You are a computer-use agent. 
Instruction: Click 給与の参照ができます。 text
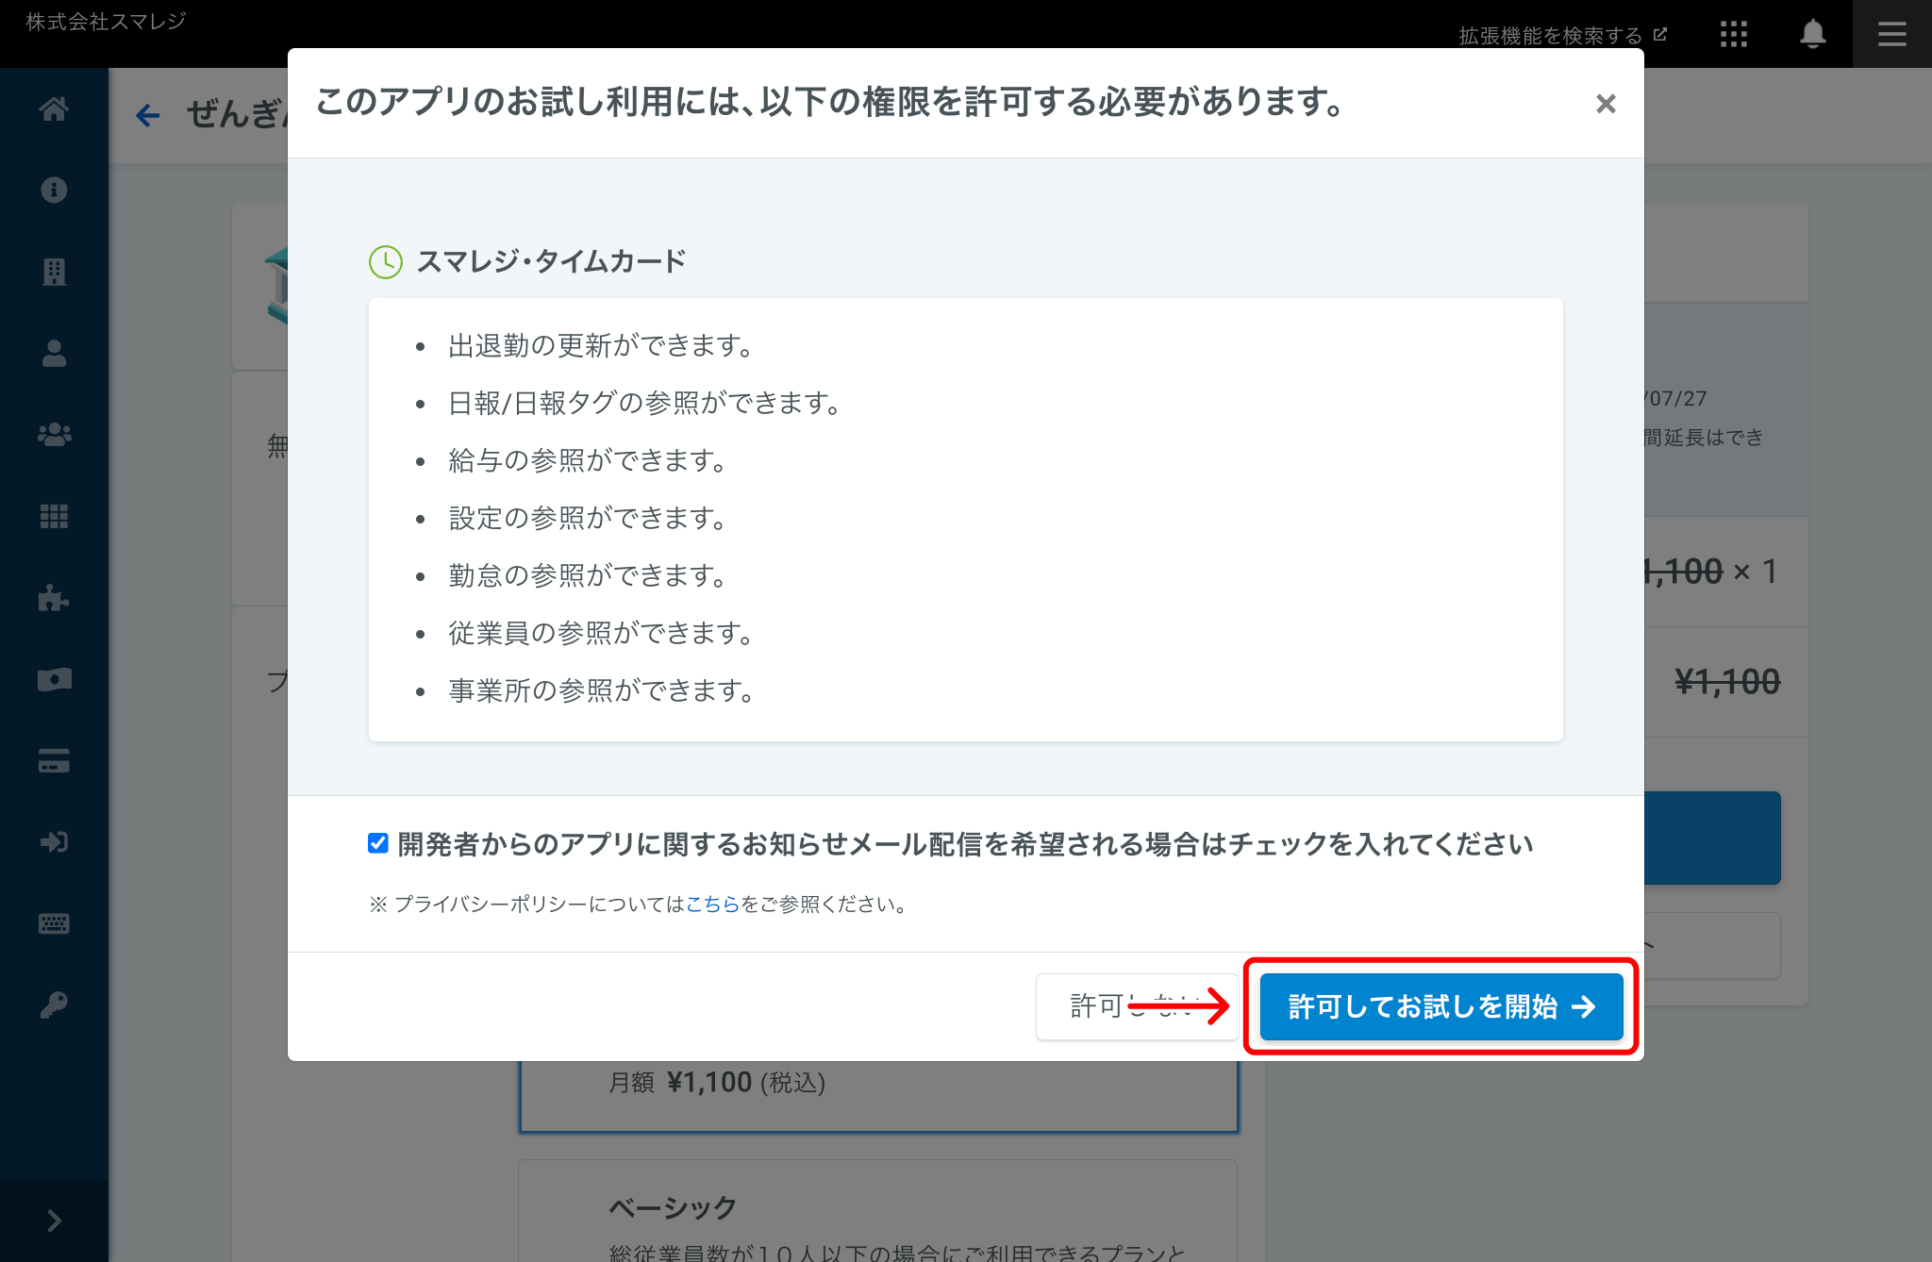point(589,460)
